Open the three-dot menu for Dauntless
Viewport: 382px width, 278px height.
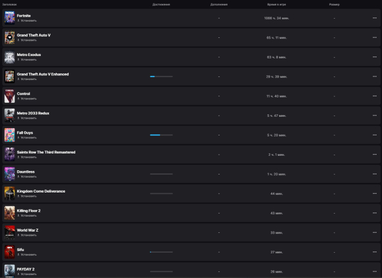tap(374, 174)
